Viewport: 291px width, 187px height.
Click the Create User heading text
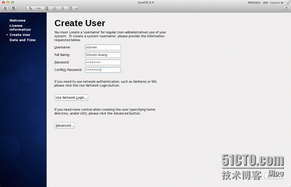[x=80, y=23]
